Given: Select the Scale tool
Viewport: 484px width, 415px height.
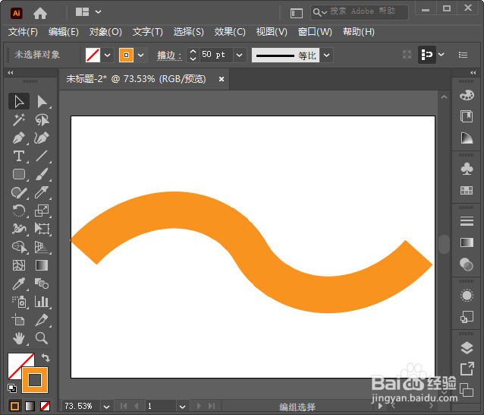Looking at the screenshot, I should click(x=42, y=211).
